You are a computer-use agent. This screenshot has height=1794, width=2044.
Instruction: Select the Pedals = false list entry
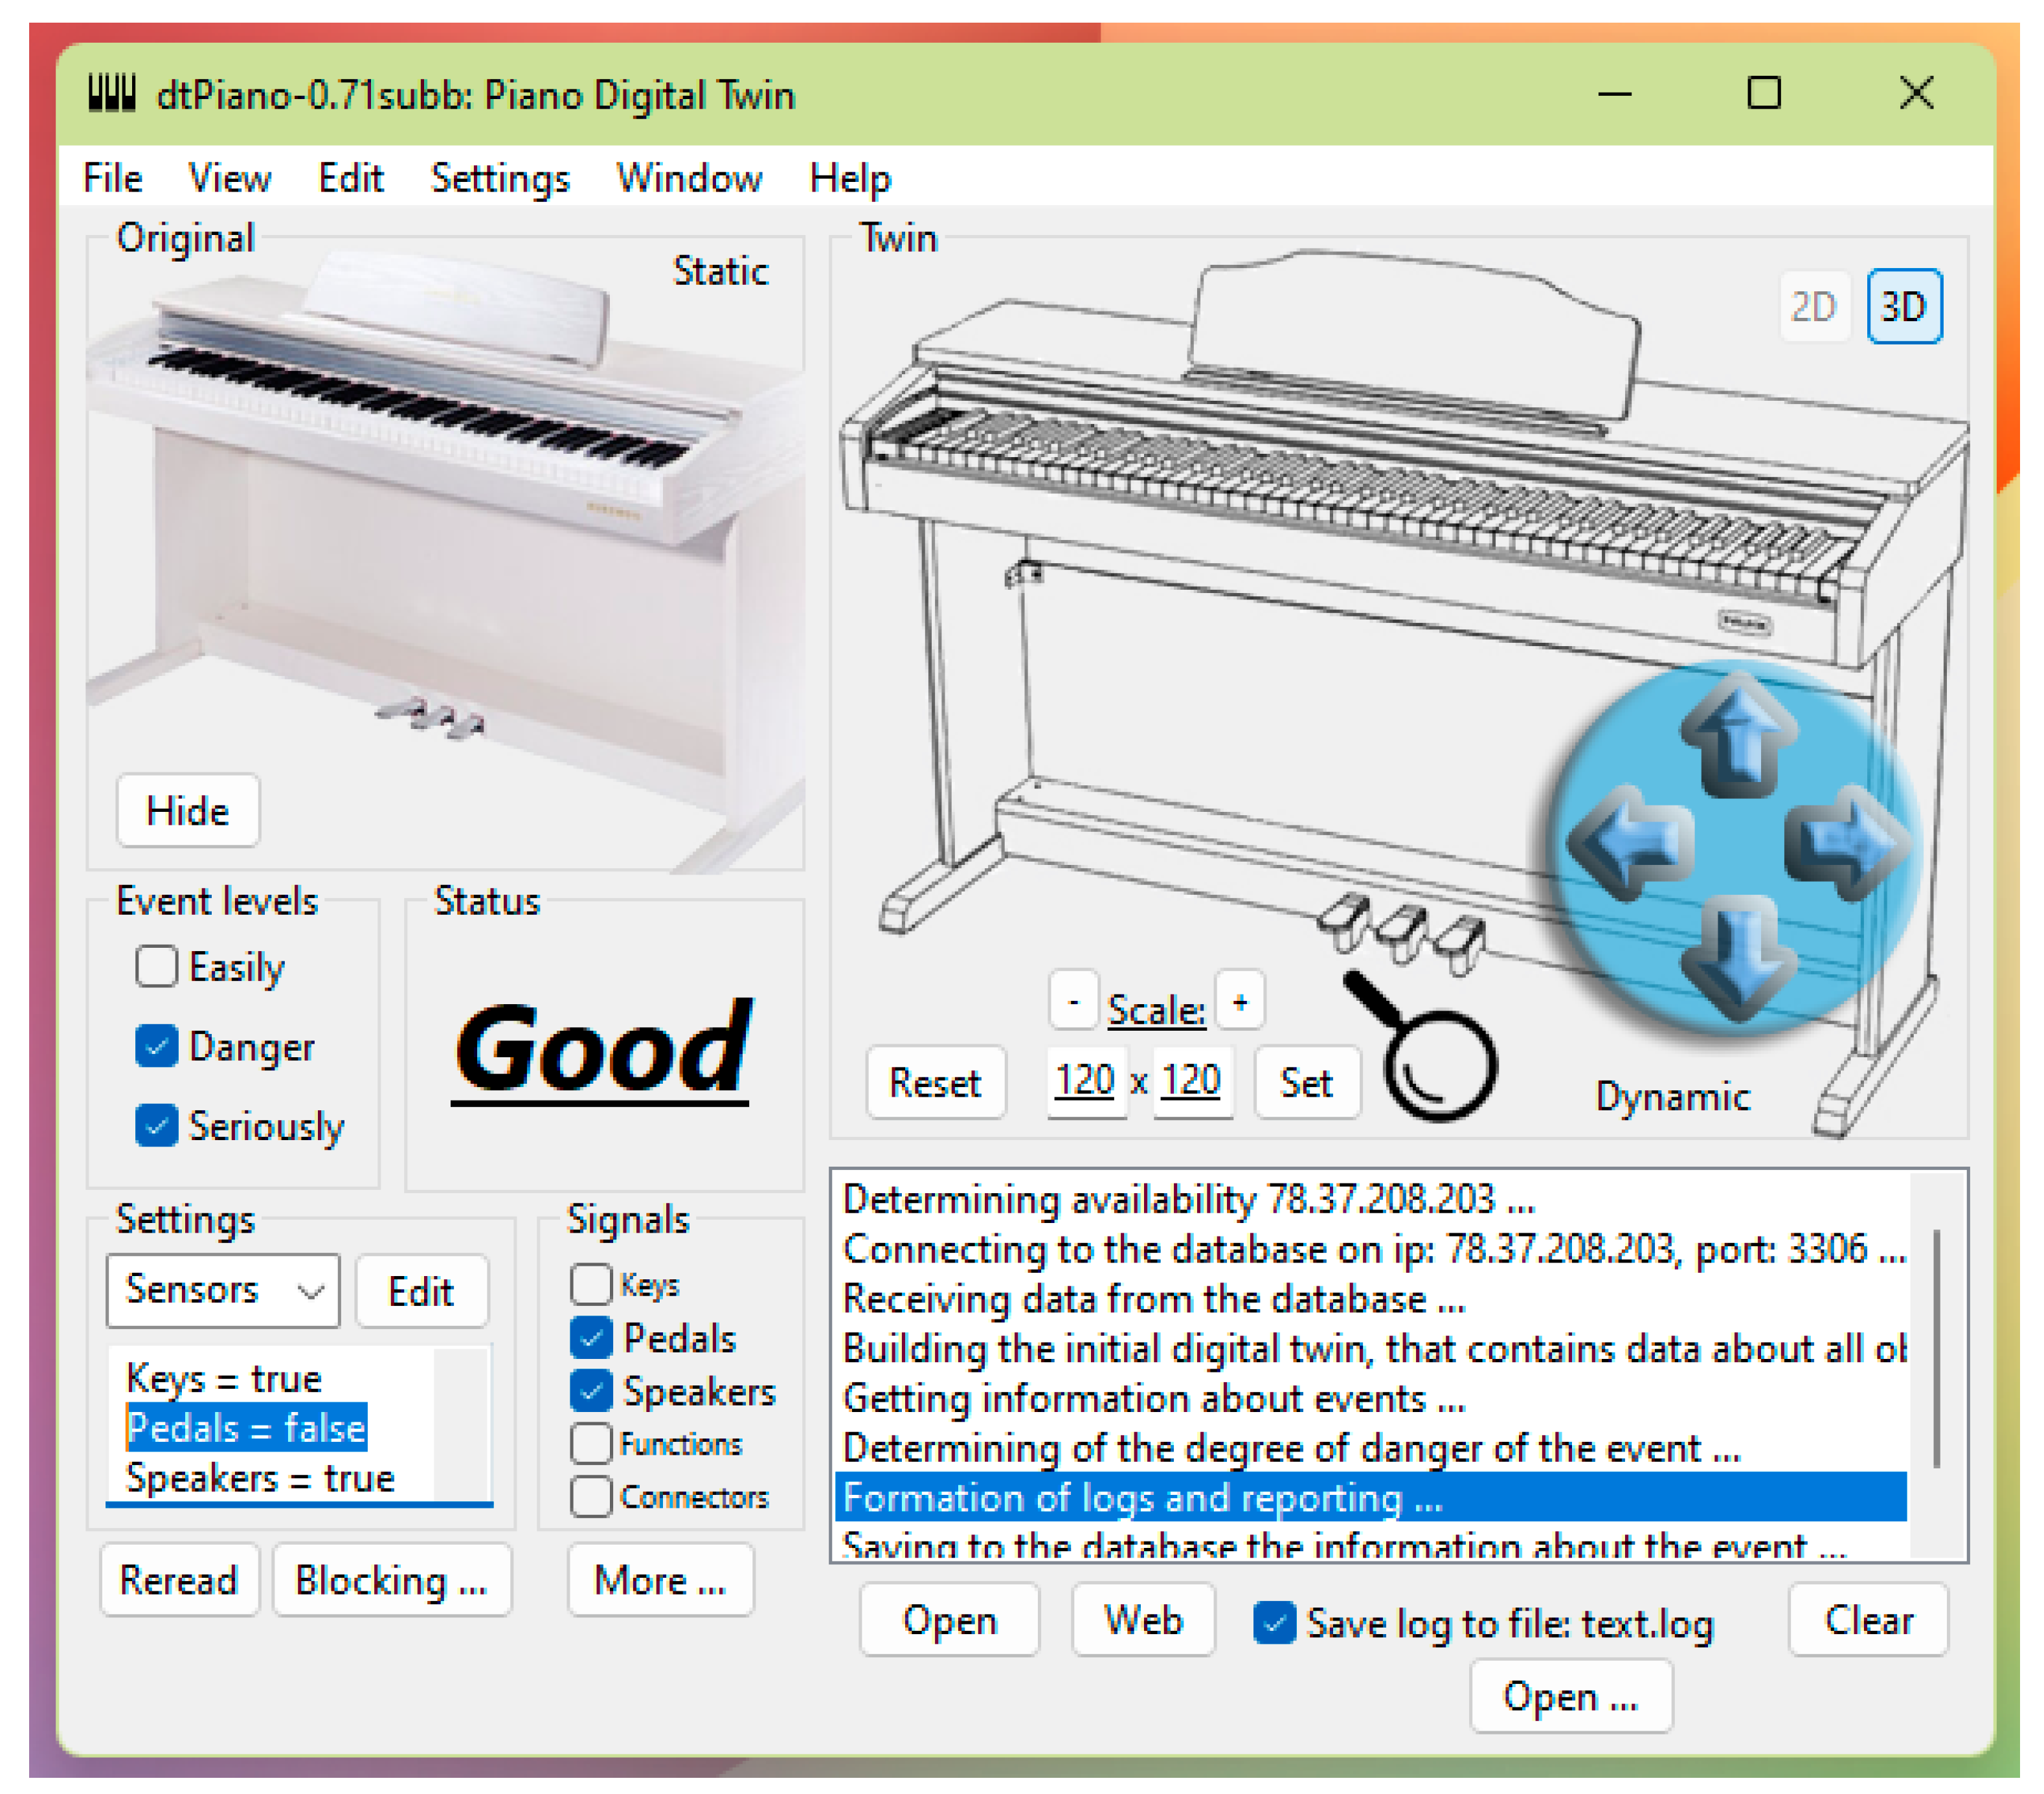coord(246,1428)
